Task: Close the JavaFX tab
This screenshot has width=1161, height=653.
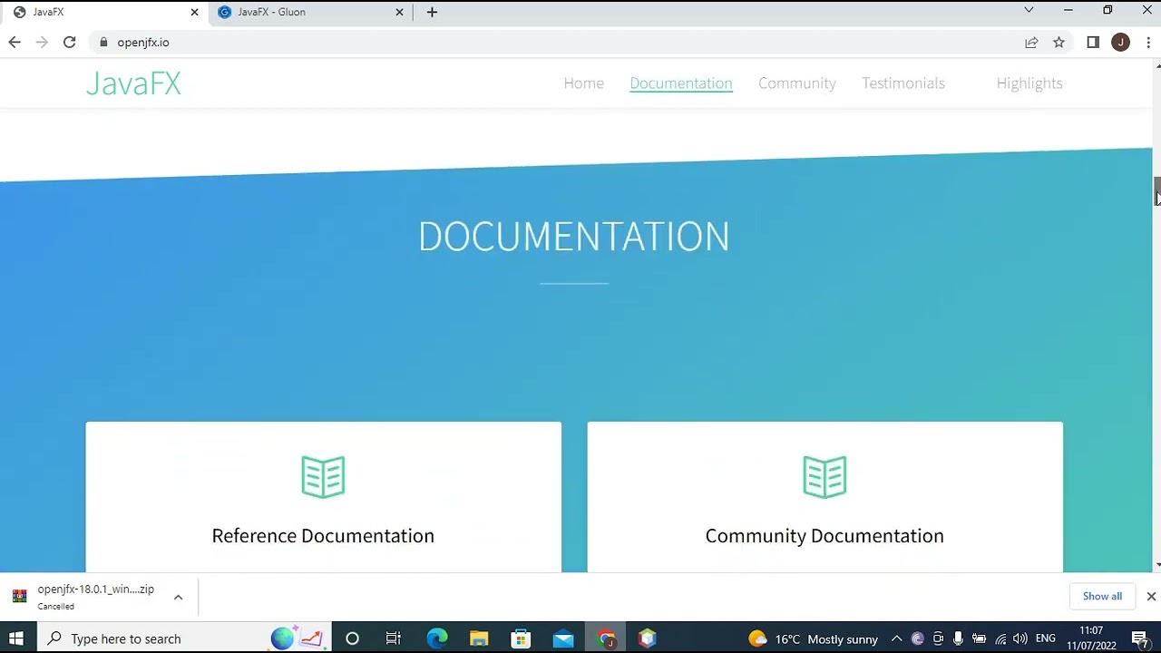Action: (x=194, y=12)
